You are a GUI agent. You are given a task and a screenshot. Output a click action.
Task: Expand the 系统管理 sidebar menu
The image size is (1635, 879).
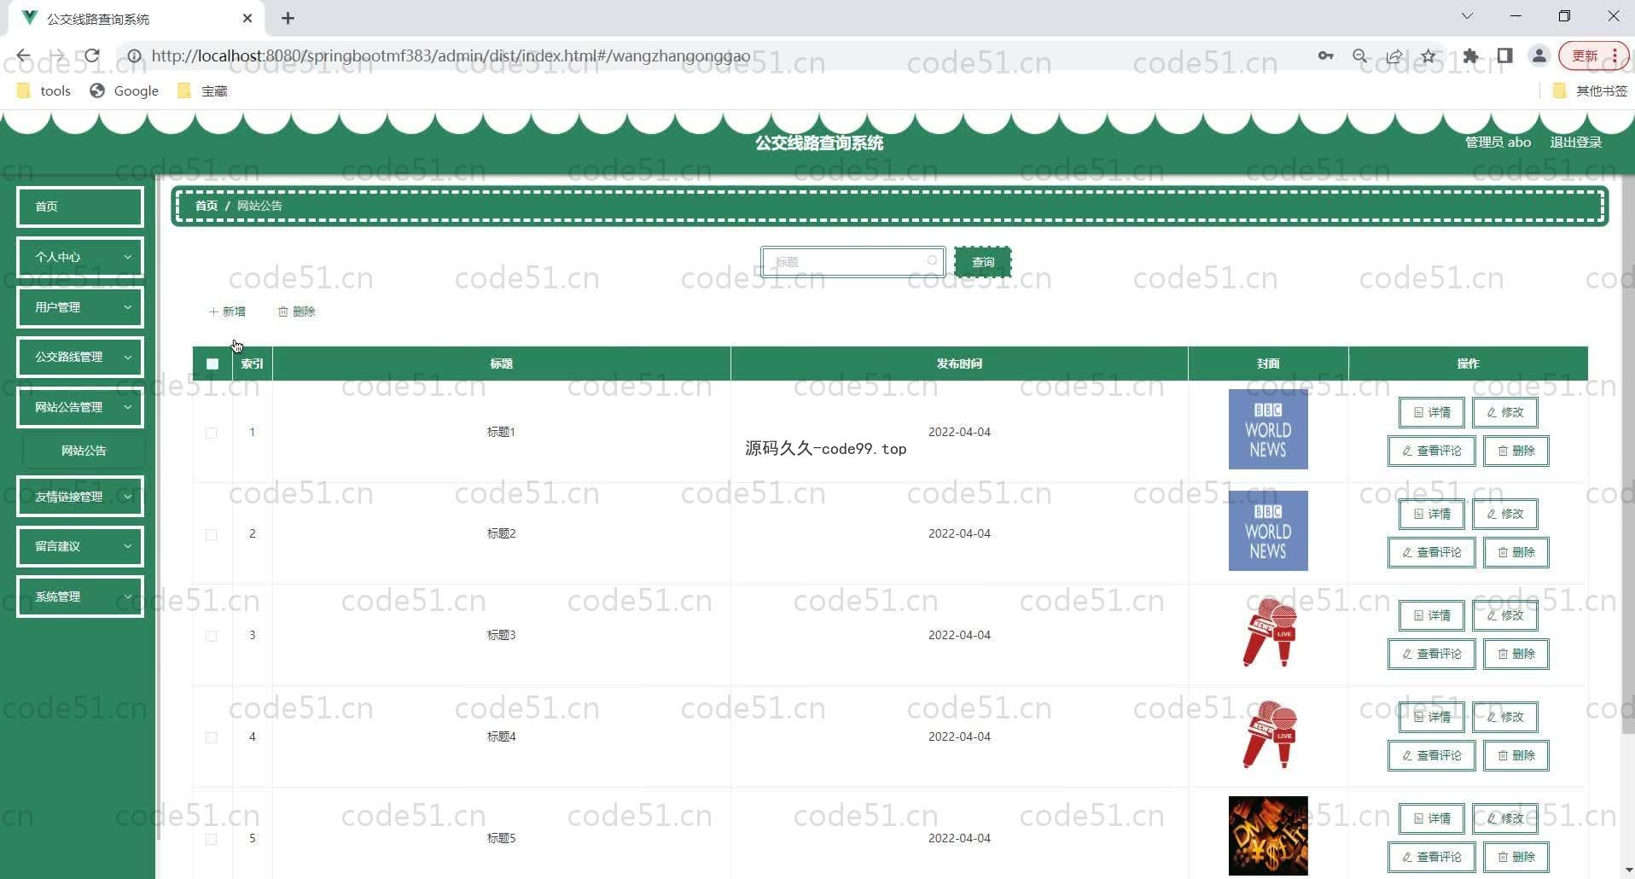point(80,597)
